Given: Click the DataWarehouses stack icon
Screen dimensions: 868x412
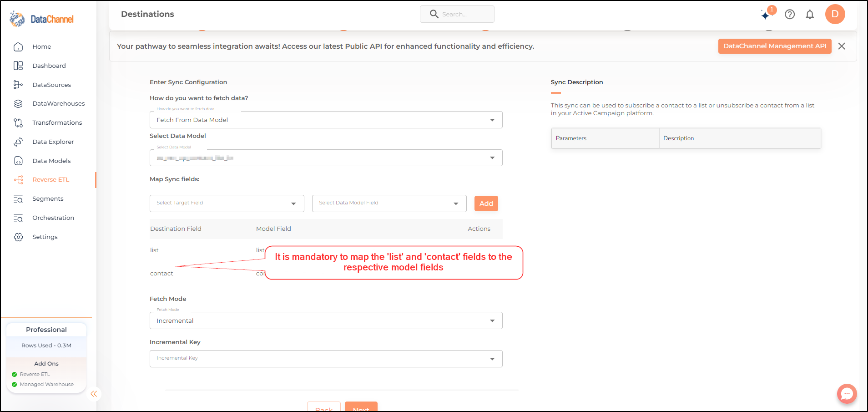Looking at the screenshot, I should point(18,104).
